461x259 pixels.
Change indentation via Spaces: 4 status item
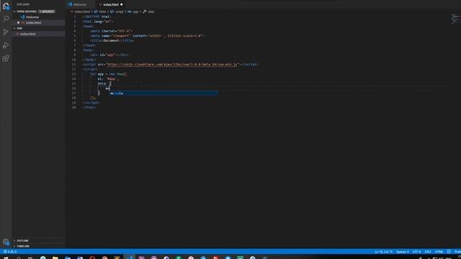point(402,252)
